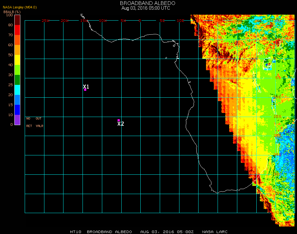Click the 15W longitude label

pyautogui.click(x=84, y=21)
